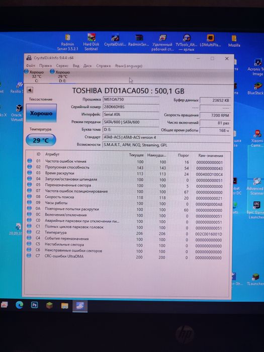The width and height of the screenshot is (264, 352).
Task: Select the События переназначения attribute
Action: click(x=66, y=238)
